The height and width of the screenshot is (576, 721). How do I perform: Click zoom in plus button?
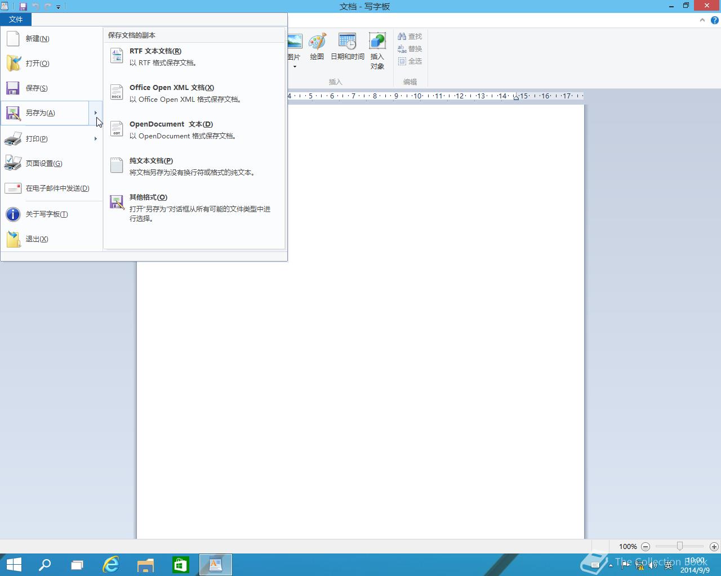pyautogui.click(x=714, y=546)
